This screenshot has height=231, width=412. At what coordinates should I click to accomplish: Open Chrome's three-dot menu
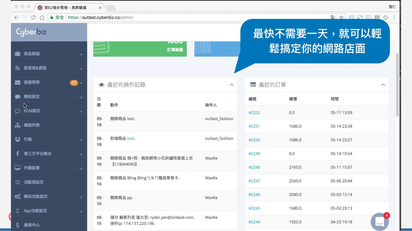click(x=394, y=17)
